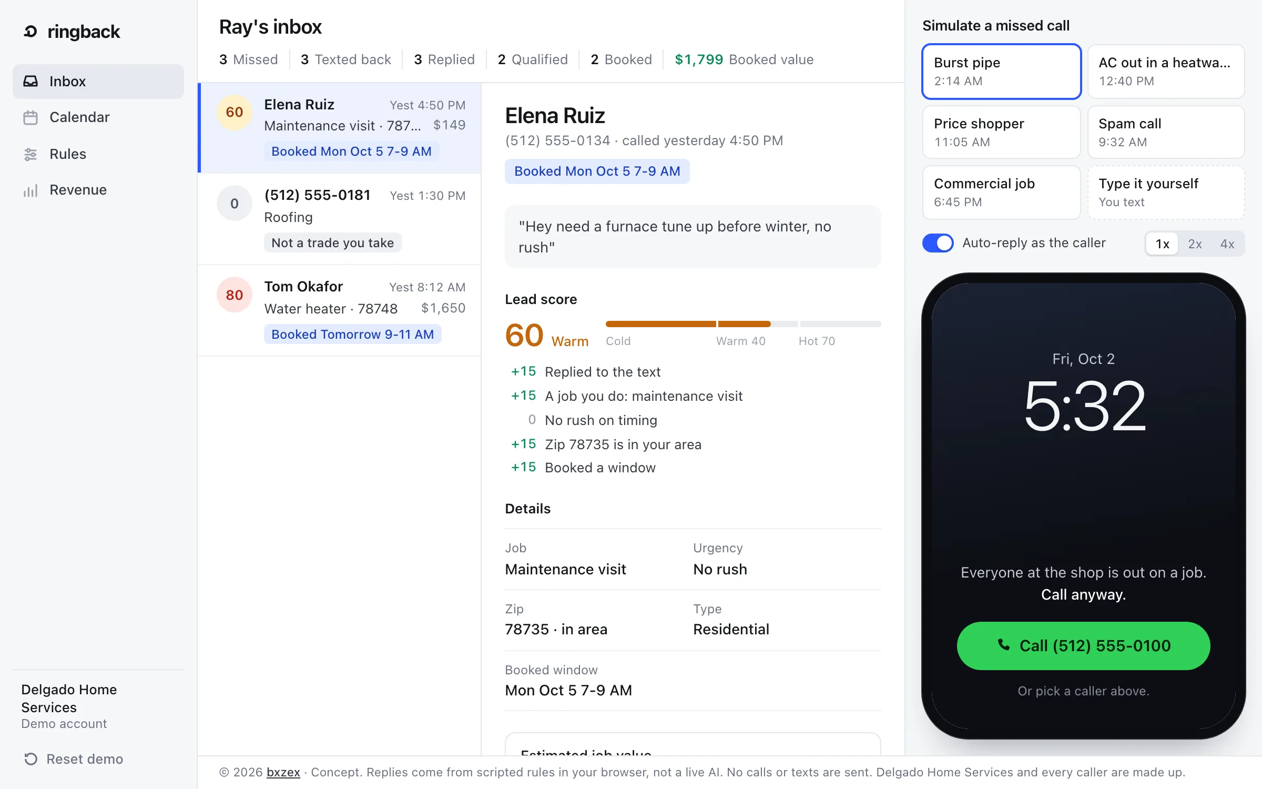Click Booked Mon Oct 5 7-9 AM tag in detail pane
The image size is (1262, 789).
[597, 171]
